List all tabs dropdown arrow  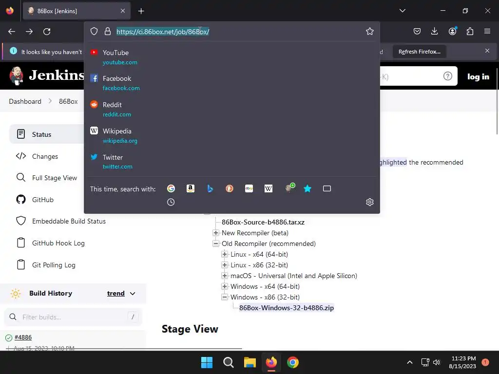(402, 11)
